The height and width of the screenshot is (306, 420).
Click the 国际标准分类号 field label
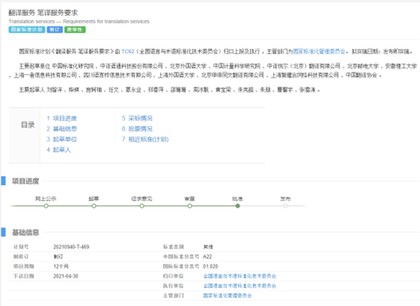pos(181,266)
